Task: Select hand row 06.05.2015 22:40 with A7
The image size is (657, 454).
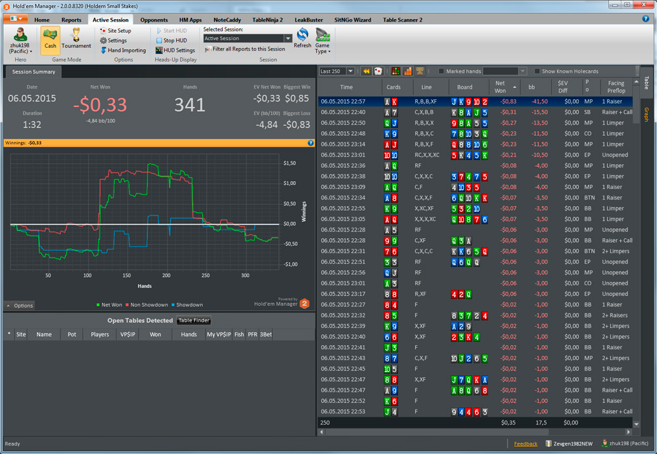Action: (476, 112)
